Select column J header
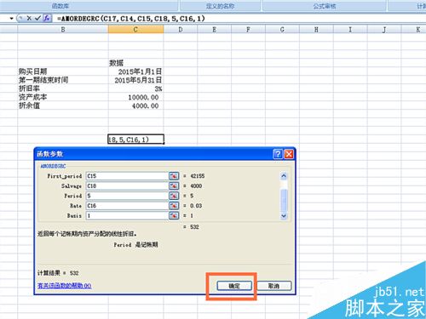The width and height of the screenshot is (426, 319). [384, 30]
